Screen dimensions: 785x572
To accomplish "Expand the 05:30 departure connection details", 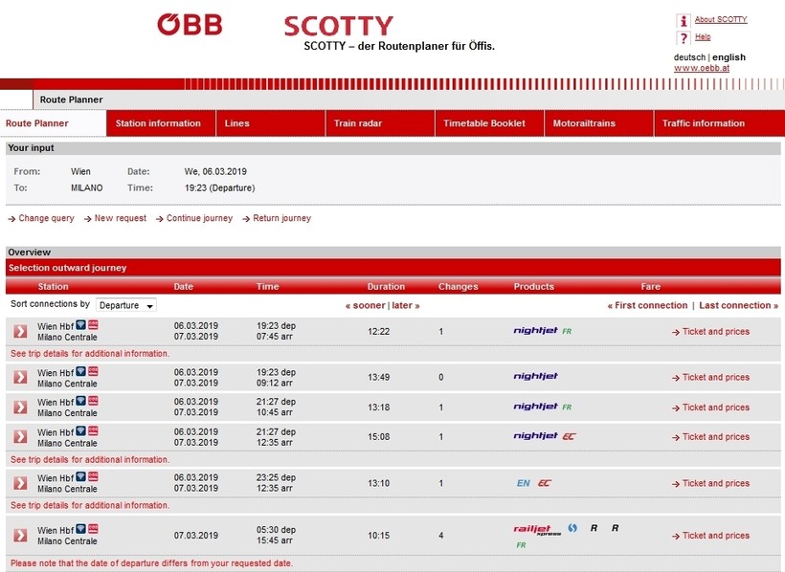I will point(20,535).
